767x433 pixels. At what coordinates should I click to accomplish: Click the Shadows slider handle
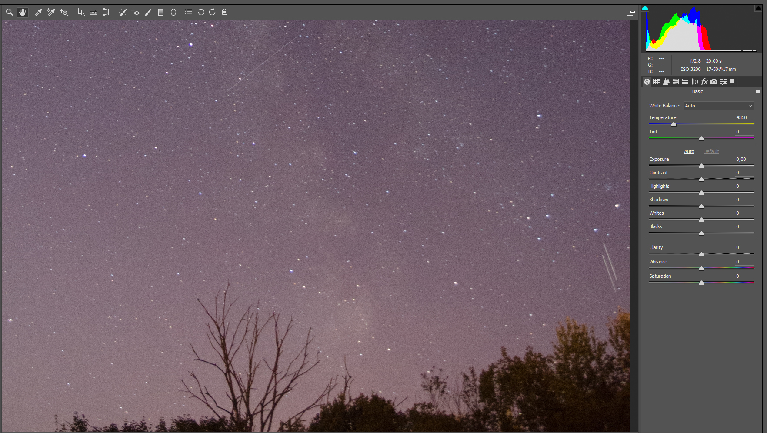(701, 207)
